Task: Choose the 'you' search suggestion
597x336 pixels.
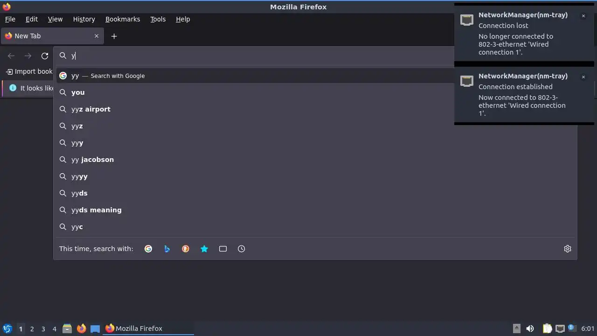Action: tap(315, 92)
